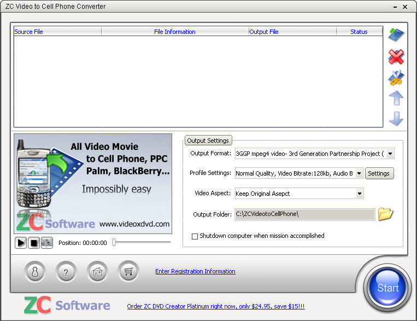
Task: Enable shutdown computer when mission accomplished
Action: click(x=195, y=236)
